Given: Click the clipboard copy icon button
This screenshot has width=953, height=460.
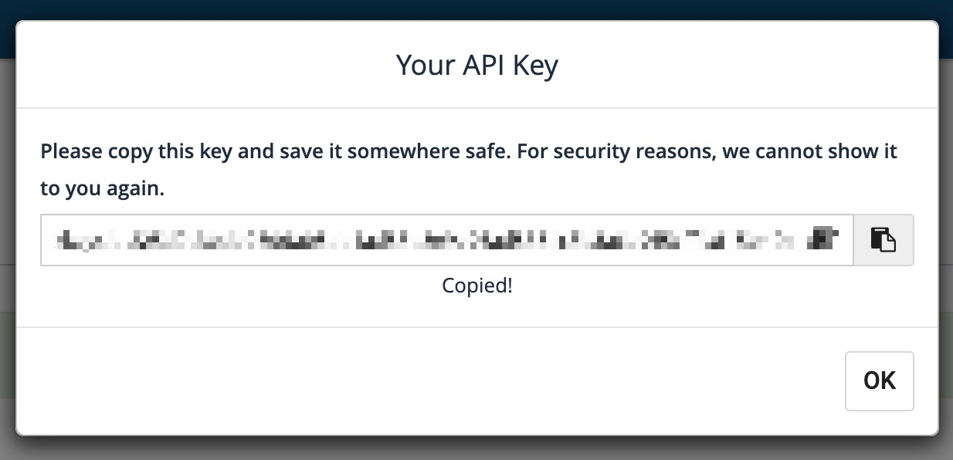Looking at the screenshot, I should [883, 239].
